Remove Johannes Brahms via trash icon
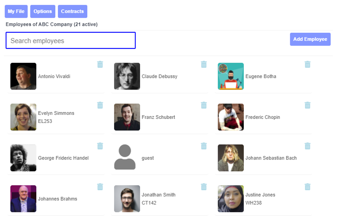The height and width of the screenshot is (218, 338). pos(100,187)
